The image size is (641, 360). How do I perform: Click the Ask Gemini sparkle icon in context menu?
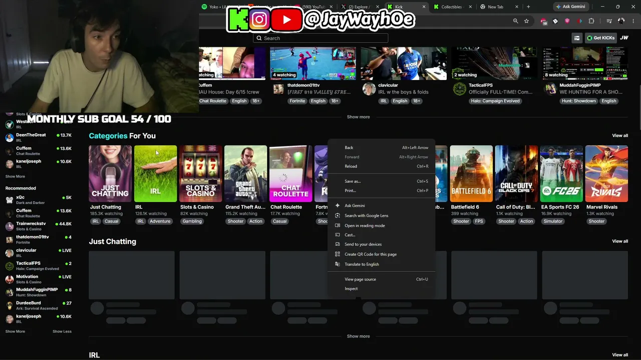[338, 205]
